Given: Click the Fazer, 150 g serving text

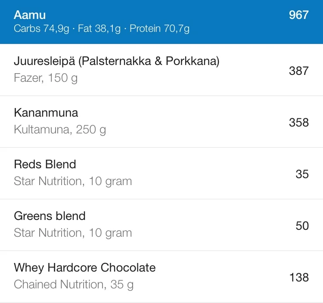Looking at the screenshot, I should coord(46,78).
